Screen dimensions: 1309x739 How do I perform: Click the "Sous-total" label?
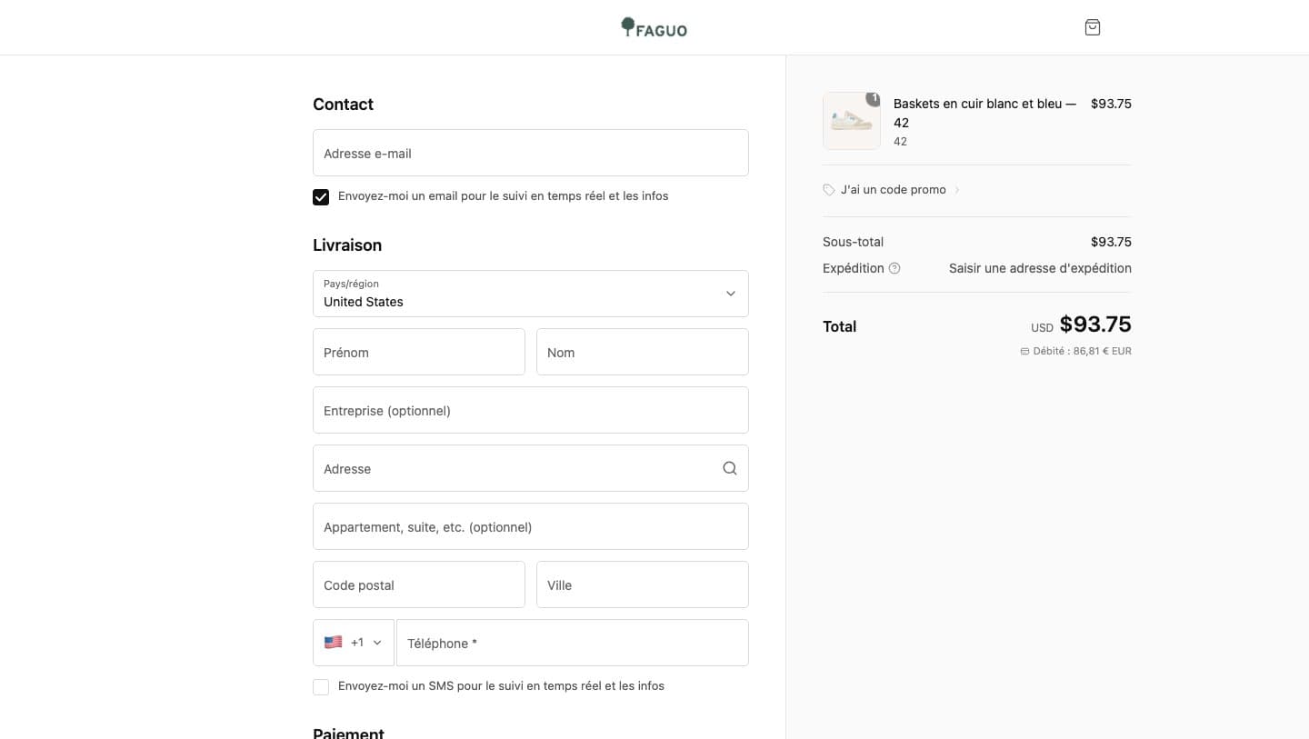[853, 242]
